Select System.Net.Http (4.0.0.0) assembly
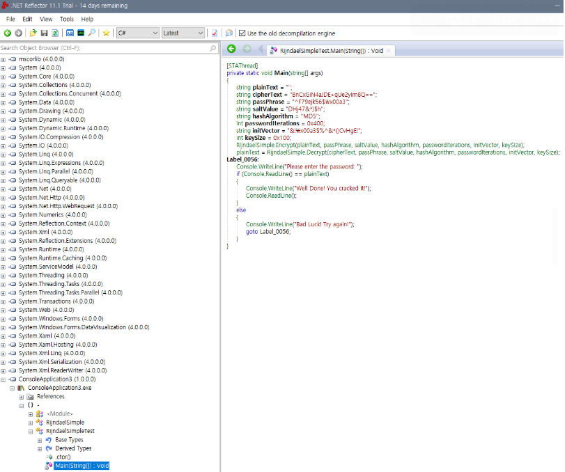 pyautogui.click(x=52, y=198)
